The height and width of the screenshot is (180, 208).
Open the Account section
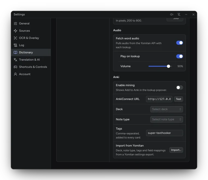tap(31, 74)
